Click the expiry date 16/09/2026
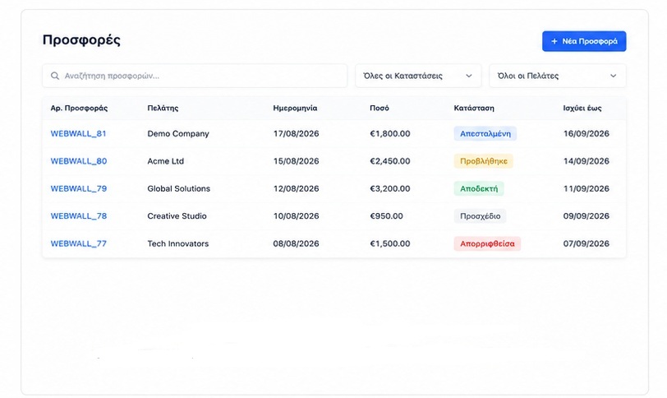The width and height of the screenshot is (667, 398). coord(586,134)
